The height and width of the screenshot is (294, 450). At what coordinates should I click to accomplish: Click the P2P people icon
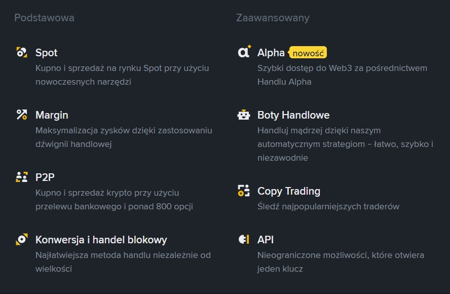click(x=22, y=177)
